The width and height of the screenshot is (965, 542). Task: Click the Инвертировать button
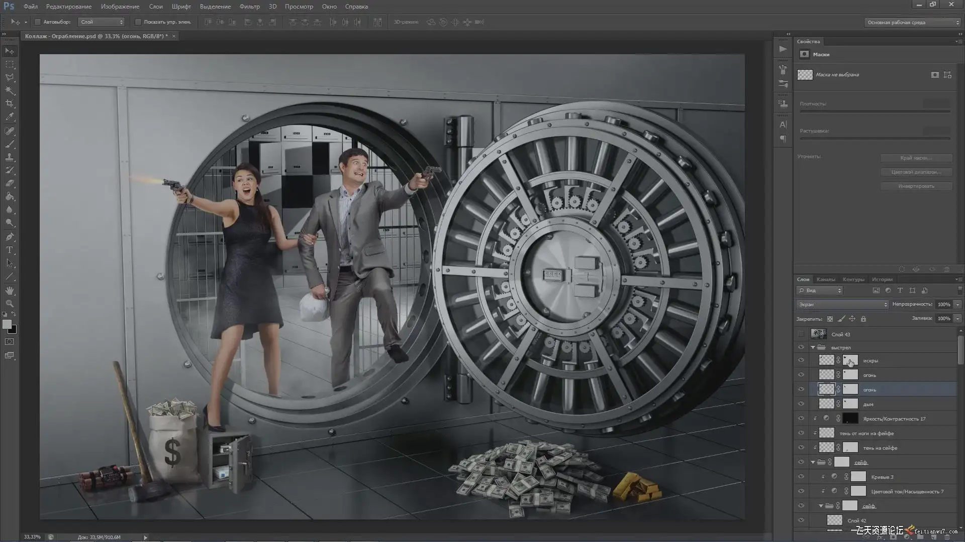[x=916, y=186]
